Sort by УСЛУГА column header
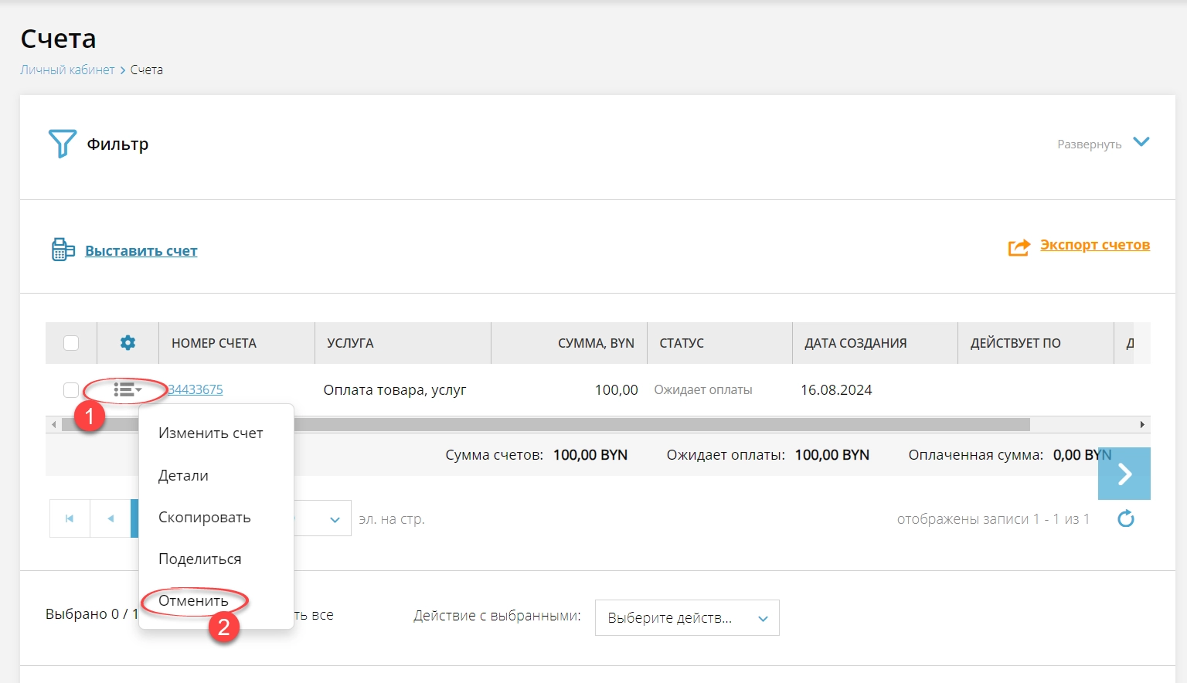This screenshot has width=1187, height=683. click(403, 343)
